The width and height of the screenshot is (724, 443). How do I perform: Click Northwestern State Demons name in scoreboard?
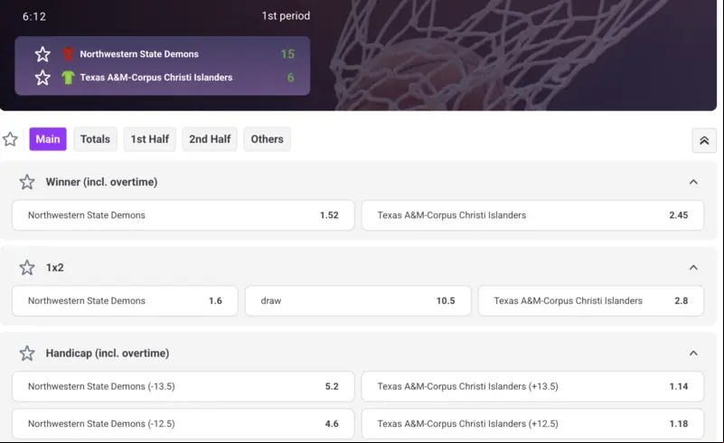[x=139, y=54]
